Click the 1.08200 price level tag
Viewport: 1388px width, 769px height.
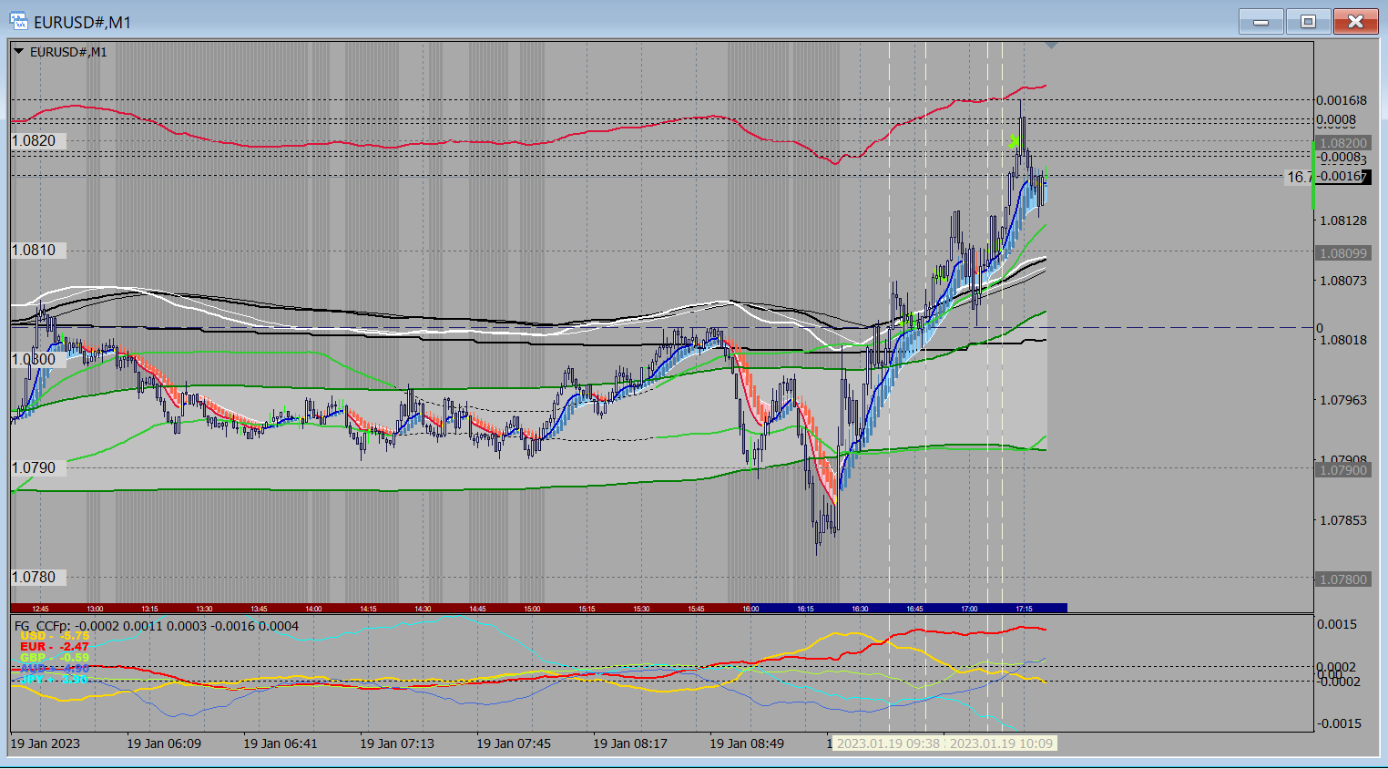pyautogui.click(x=1342, y=143)
